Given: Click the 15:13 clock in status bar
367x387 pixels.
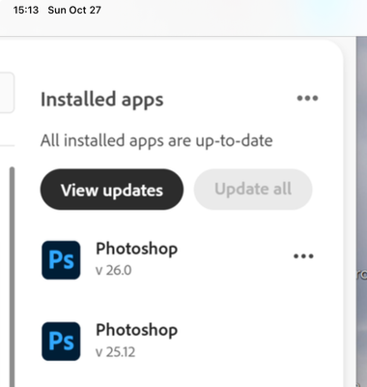Looking at the screenshot, I should pos(26,10).
